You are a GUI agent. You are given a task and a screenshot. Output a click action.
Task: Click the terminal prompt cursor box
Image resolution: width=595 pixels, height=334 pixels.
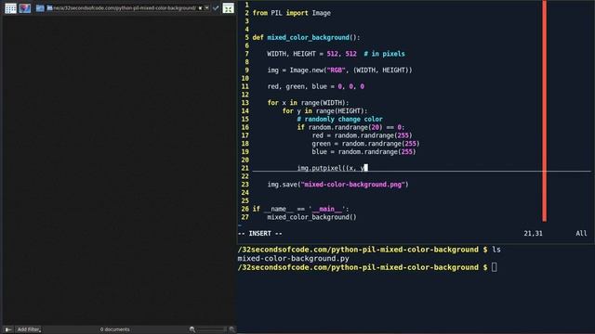pos(494,267)
